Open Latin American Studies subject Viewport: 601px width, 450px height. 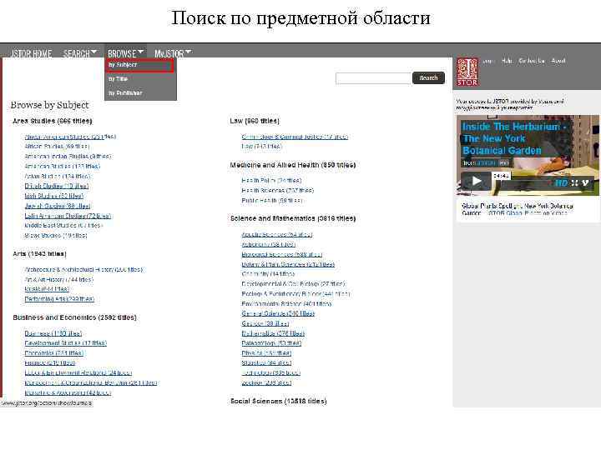tap(68, 216)
